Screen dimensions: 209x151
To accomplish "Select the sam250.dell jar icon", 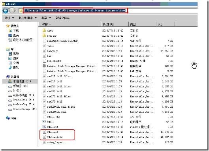I will (x=44, y=91).
